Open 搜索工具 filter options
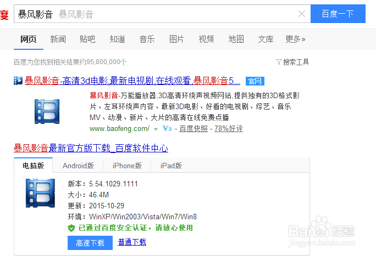The height and width of the screenshot is (256, 376). [292, 62]
